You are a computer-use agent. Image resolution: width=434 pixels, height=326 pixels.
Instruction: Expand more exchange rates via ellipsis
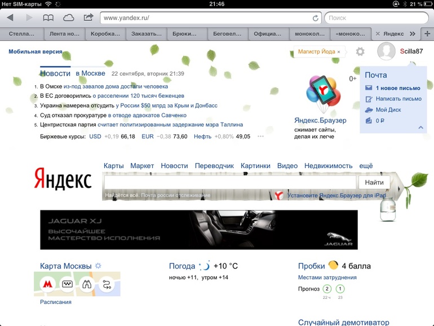tap(260, 136)
